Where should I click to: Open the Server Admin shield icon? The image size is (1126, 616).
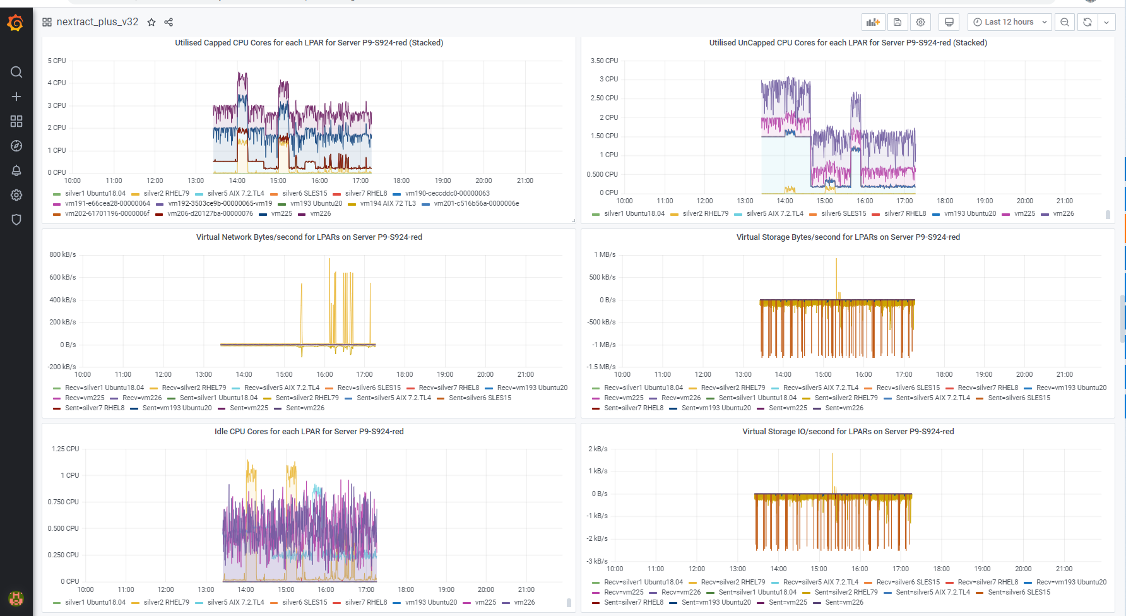(x=16, y=220)
